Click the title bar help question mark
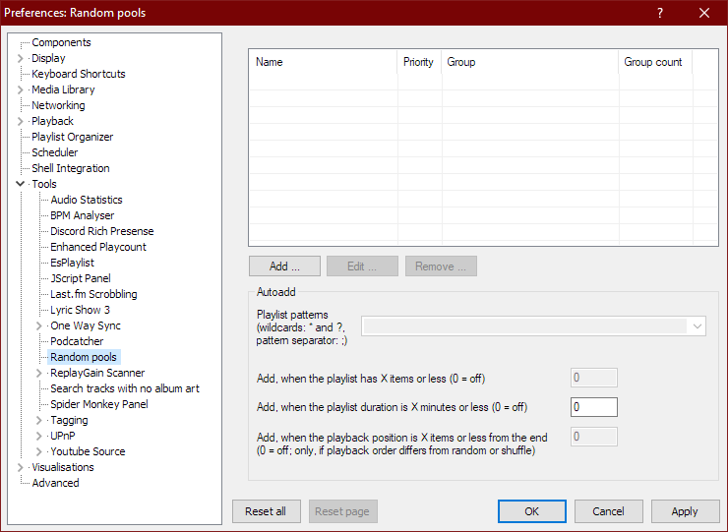Image resolution: width=728 pixels, height=532 pixels. click(x=660, y=13)
